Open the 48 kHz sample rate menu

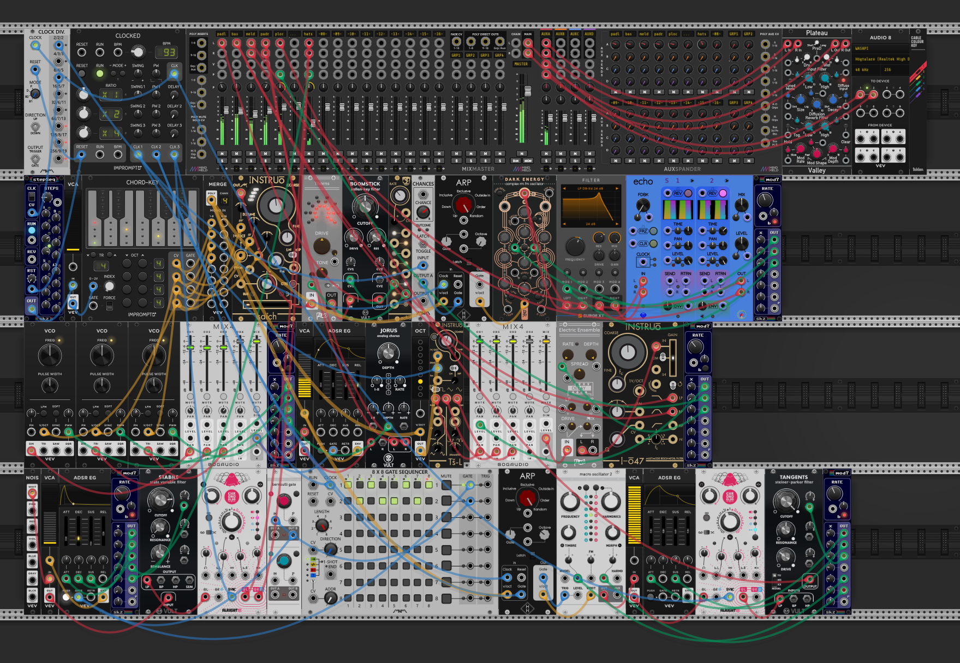coord(867,70)
